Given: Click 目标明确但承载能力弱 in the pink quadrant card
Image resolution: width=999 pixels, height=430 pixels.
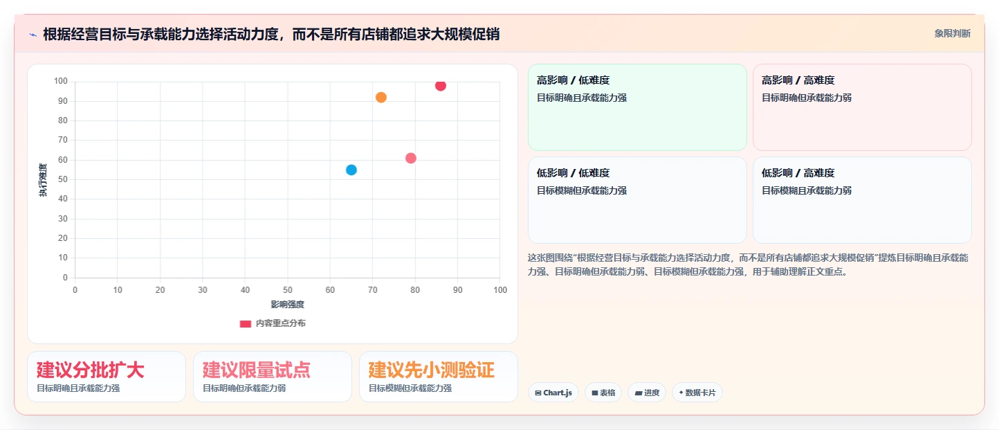Looking at the screenshot, I should 807,98.
